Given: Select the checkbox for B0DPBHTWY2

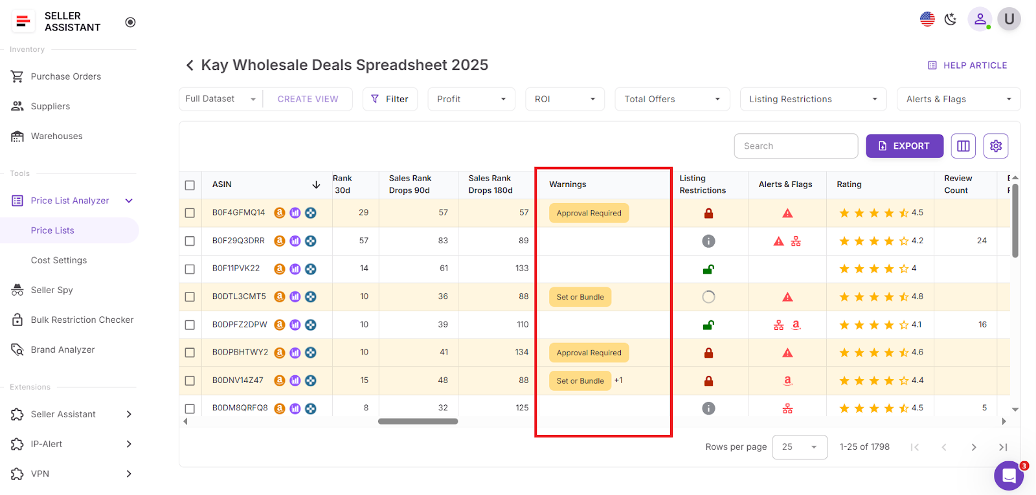Looking at the screenshot, I should point(190,353).
